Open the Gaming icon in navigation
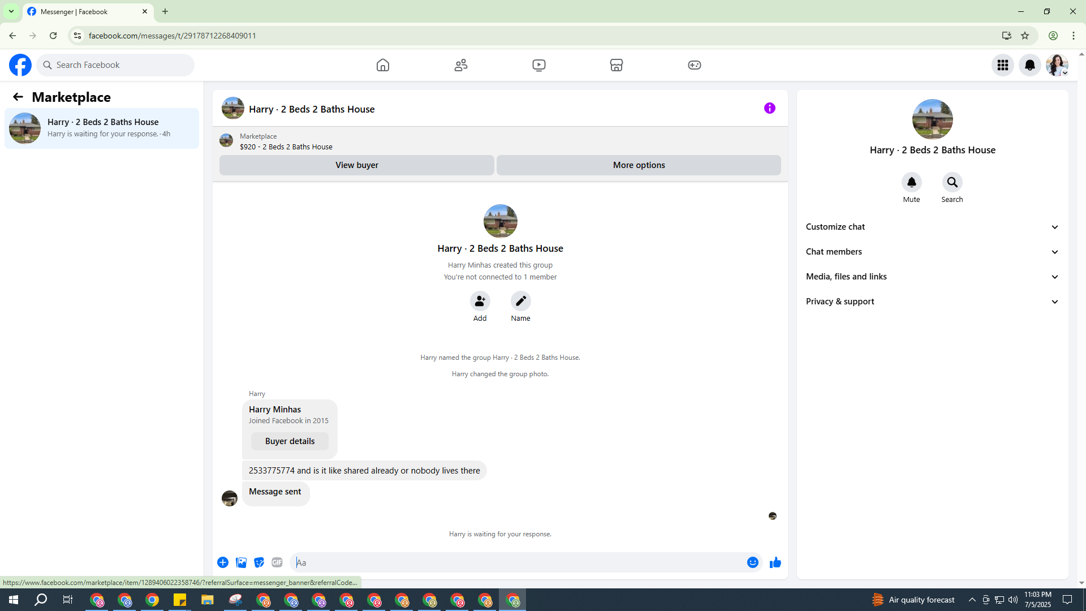The width and height of the screenshot is (1086, 611). (x=695, y=65)
